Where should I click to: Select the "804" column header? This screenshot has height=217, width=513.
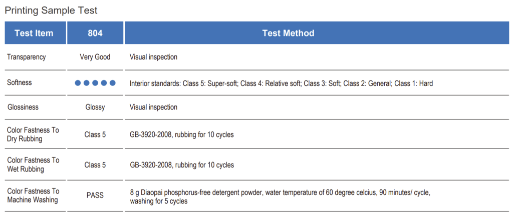[95, 33]
